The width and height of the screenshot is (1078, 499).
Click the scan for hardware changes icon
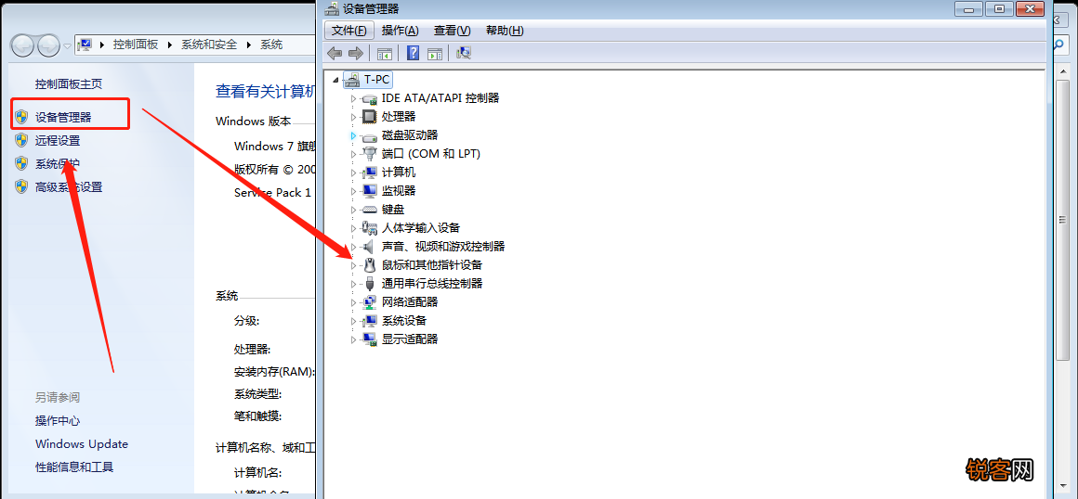464,53
